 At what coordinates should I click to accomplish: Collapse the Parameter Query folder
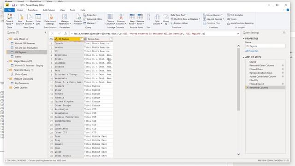tap(8, 70)
